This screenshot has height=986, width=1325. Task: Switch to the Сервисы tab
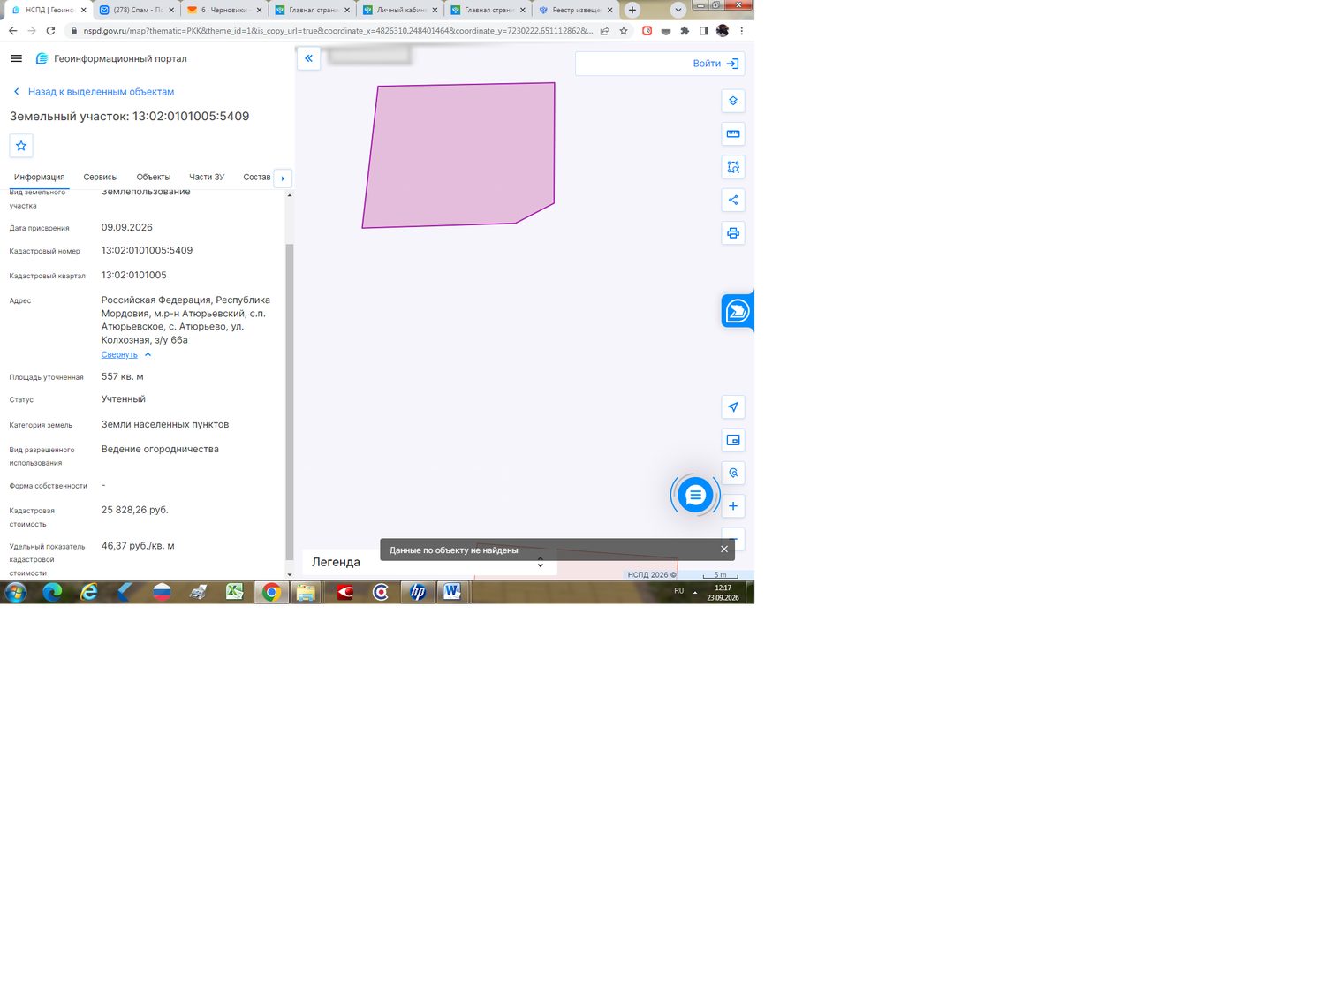[x=101, y=178]
